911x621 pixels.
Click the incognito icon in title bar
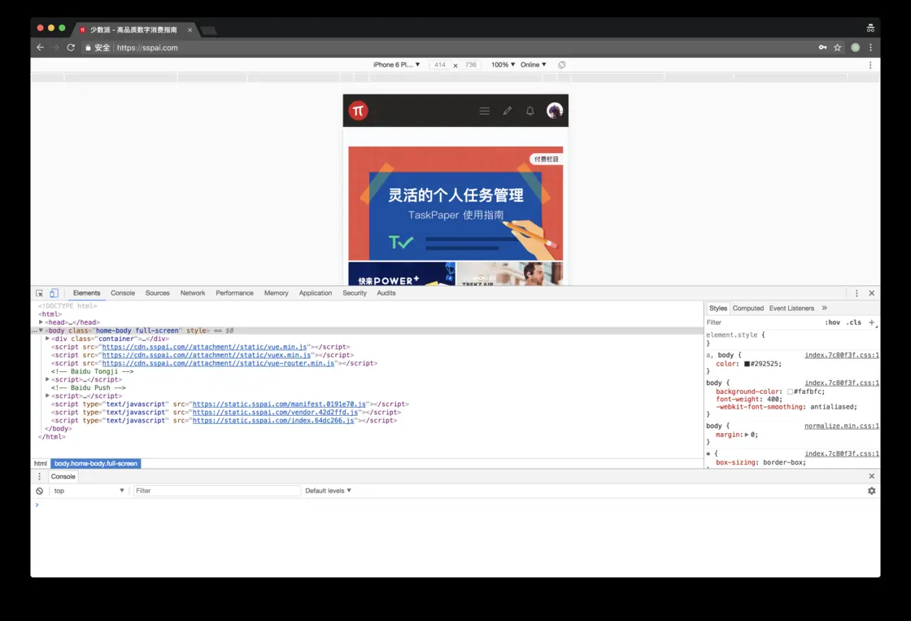tap(870, 28)
